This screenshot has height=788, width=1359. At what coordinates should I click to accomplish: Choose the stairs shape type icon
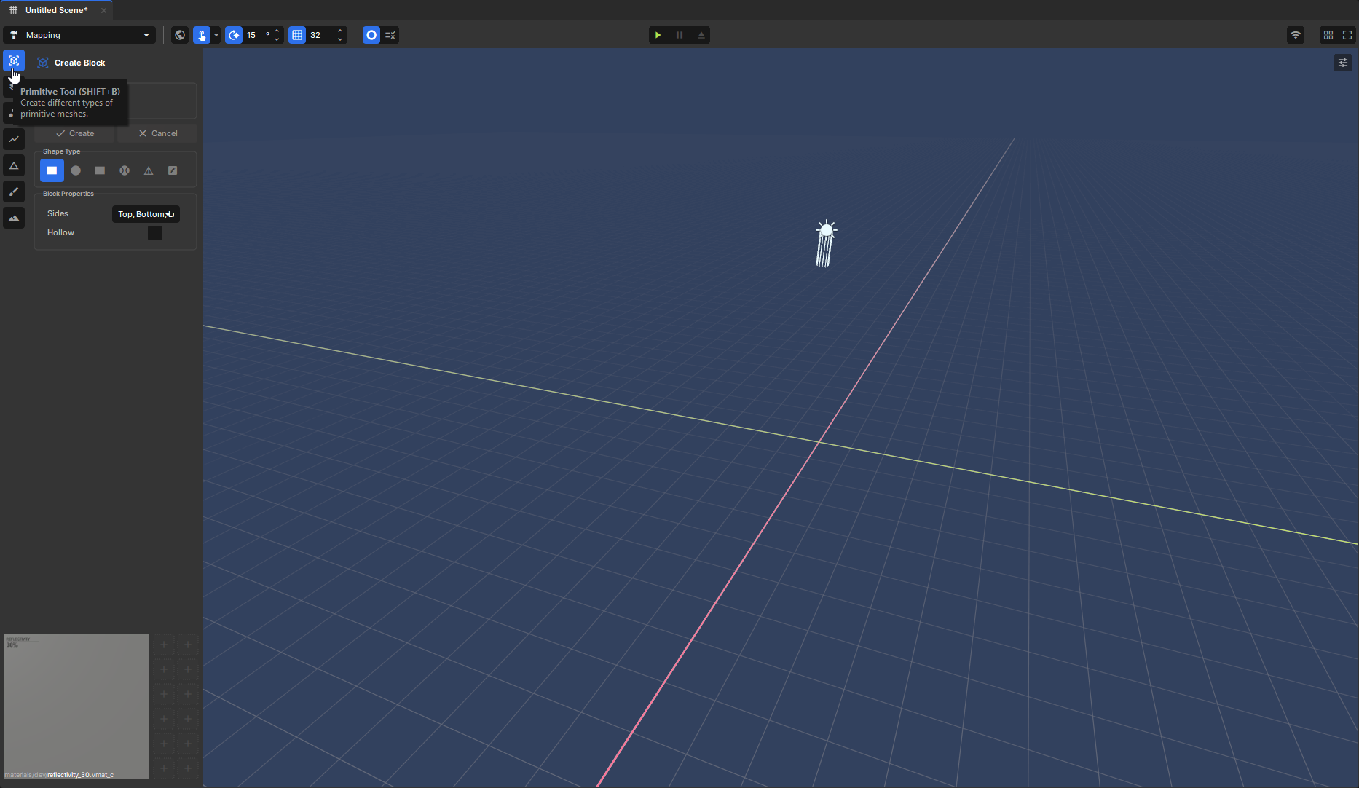[173, 170]
